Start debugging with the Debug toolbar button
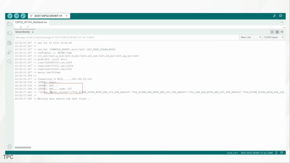Screen dimensions: 290x163 coord(23,16)
